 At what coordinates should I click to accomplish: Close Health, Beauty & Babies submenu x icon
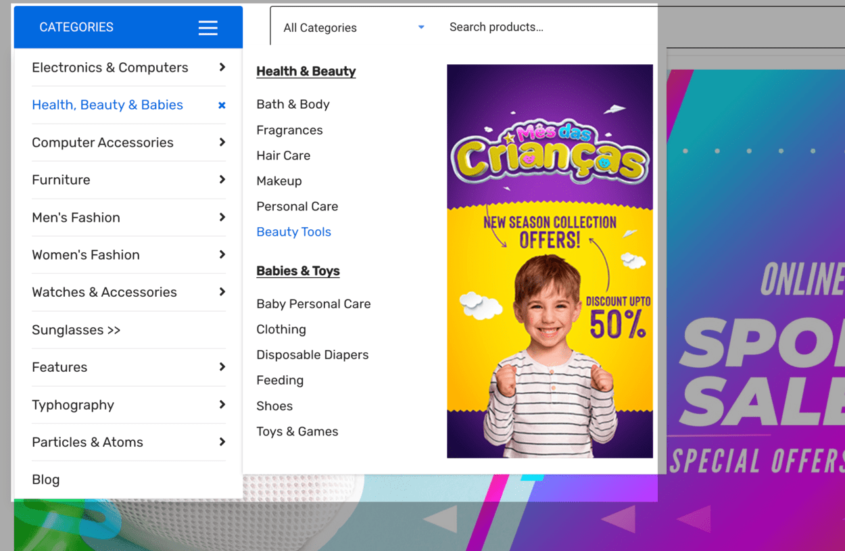pos(222,105)
